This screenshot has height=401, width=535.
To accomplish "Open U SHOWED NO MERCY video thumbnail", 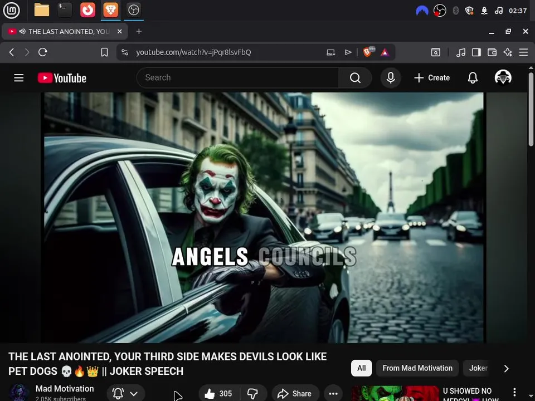I will 395,394.
